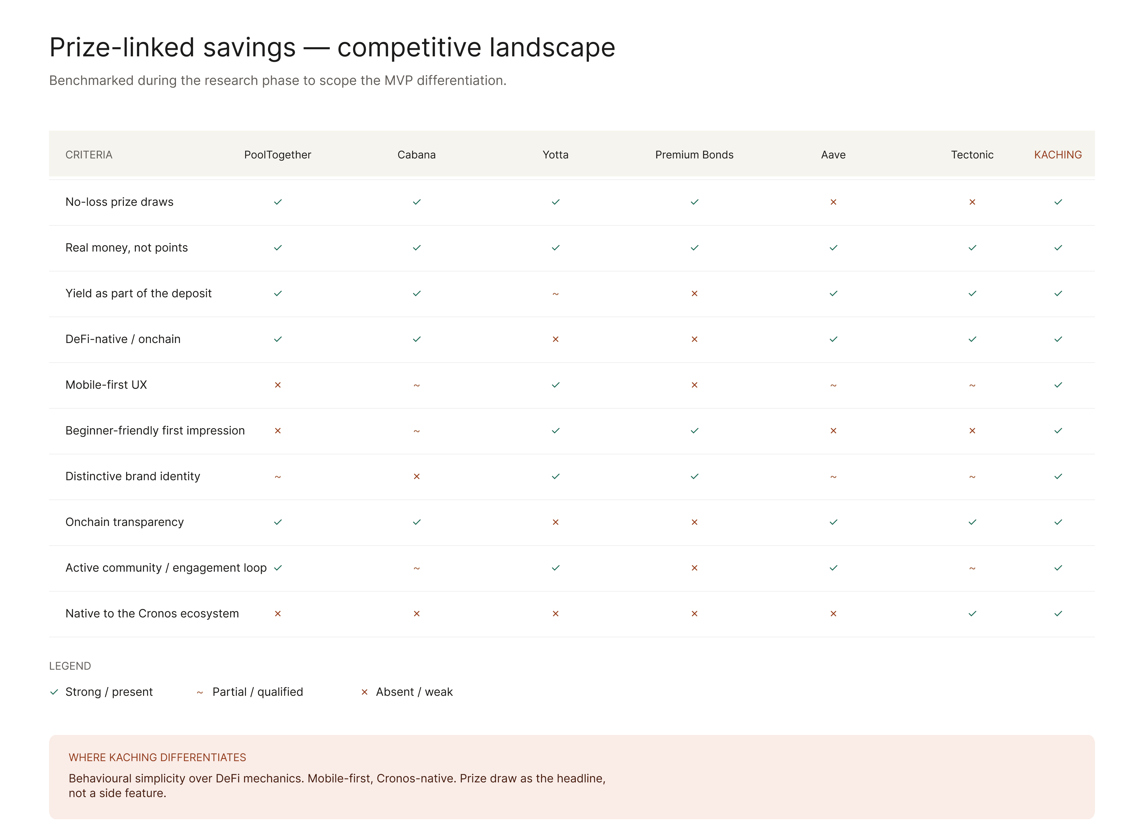Click the PoolTogether checkmark for No-loss prize draws
Image resolution: width=1144 pixels, height=833 pixels.
278,202
